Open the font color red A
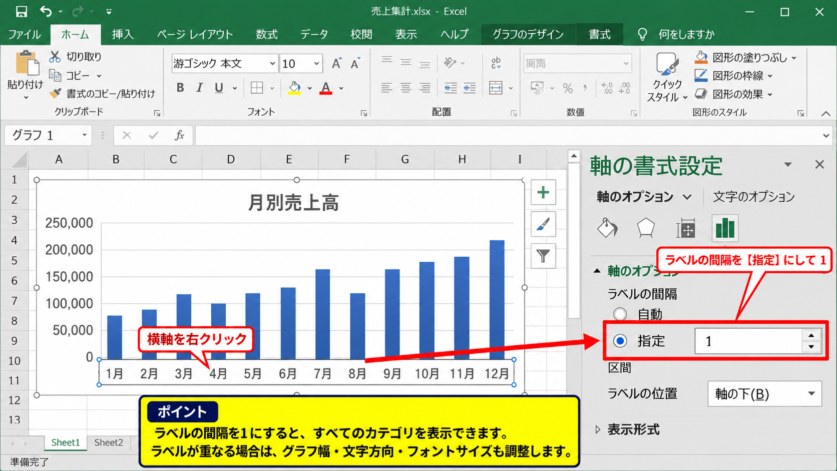The image size is (837, 471). pyautogui.click(x=326, y=88)
